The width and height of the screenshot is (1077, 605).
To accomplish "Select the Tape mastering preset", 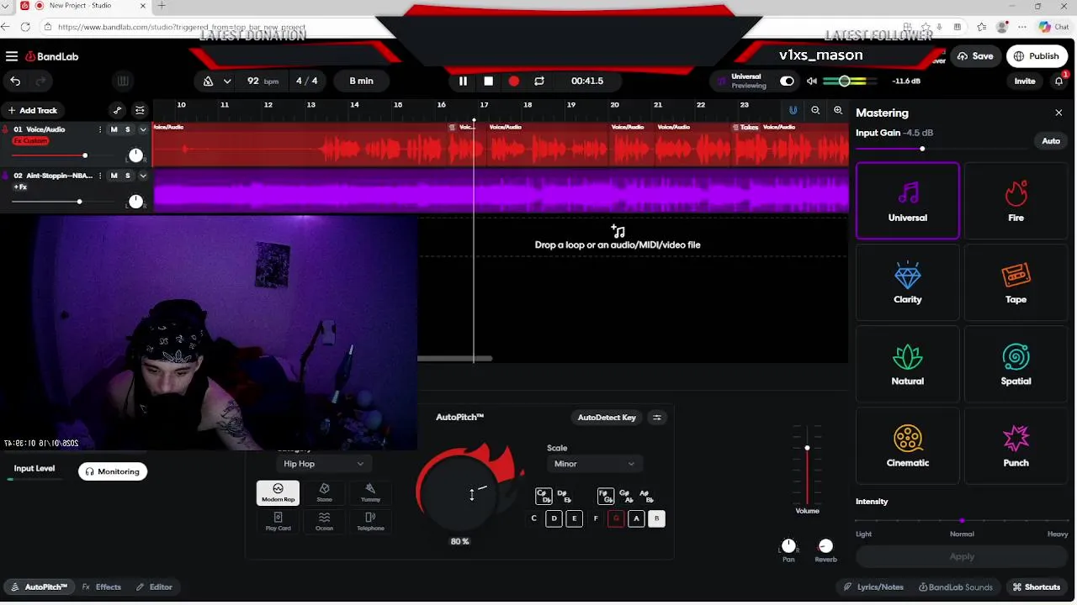I will click(1016, 282).
